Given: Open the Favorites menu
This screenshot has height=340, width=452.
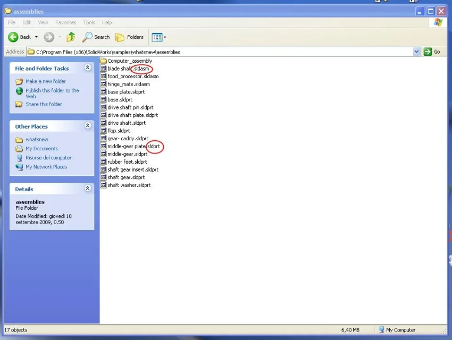Looking at the screenshot, I should (66, 22).
